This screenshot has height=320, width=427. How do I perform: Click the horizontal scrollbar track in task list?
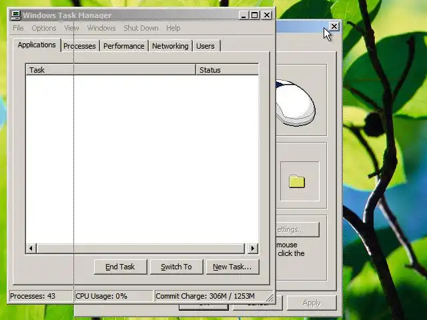(141, 248)
